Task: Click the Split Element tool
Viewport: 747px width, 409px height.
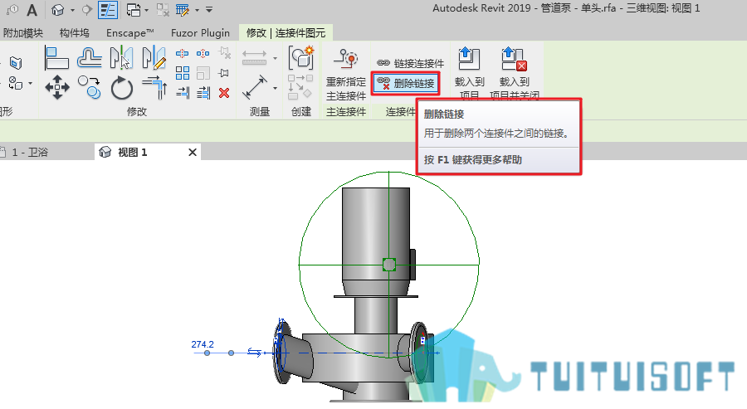Action: click(183, 53)
